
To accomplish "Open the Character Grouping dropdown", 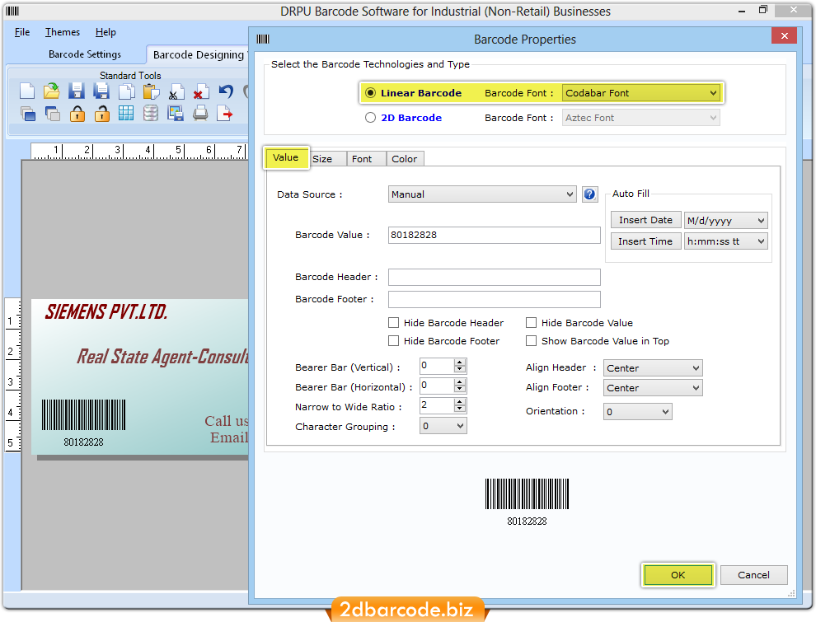I will (443, 426).
